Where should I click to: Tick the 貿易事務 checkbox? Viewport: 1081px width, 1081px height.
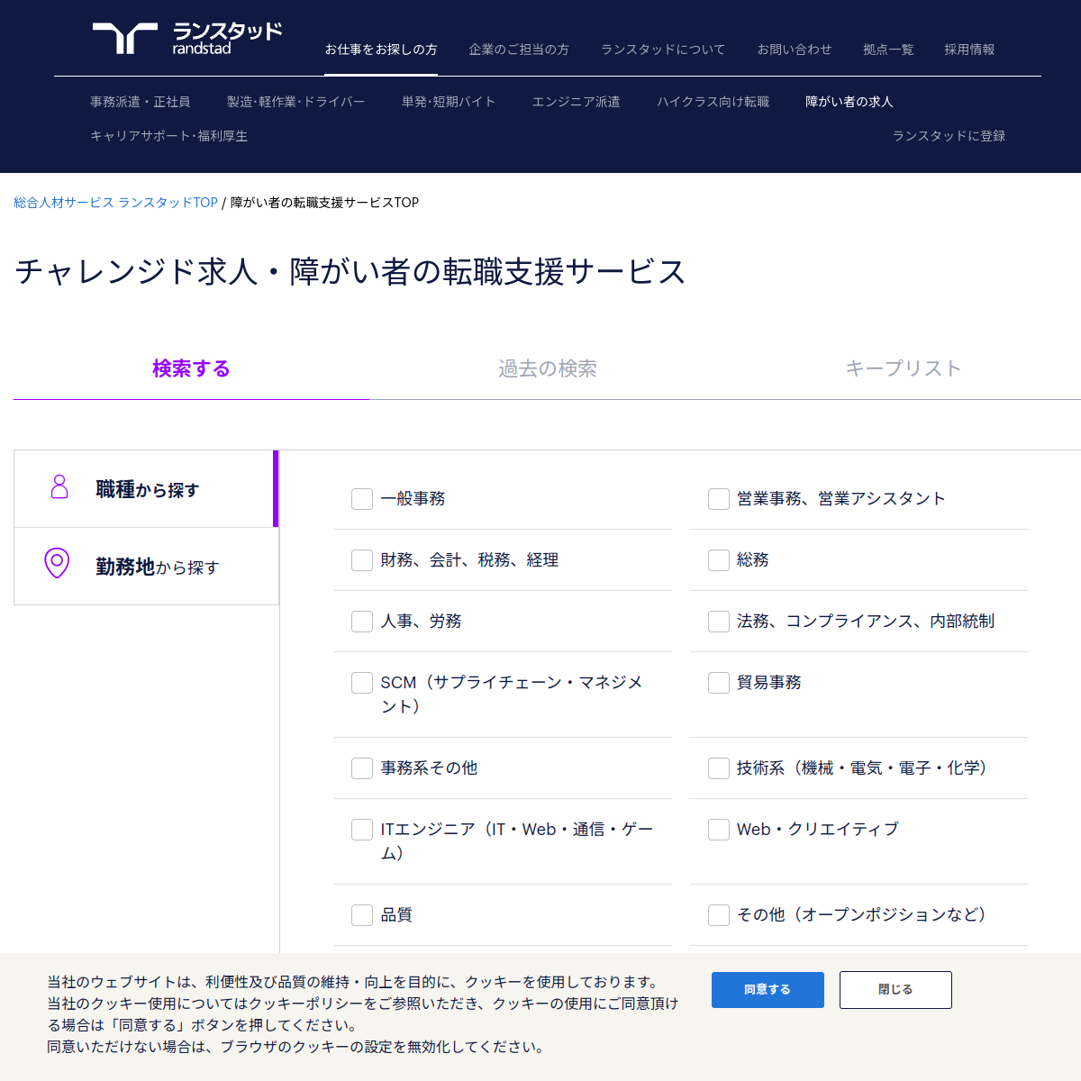[x=719, y=683]
